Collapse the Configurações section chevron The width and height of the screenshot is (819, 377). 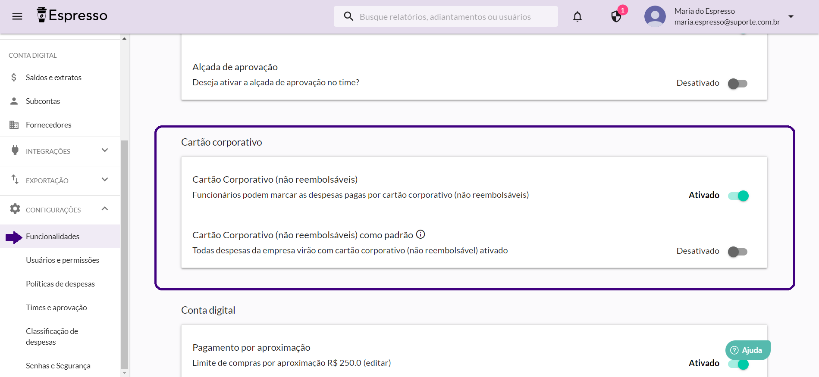tap(105, 209)
